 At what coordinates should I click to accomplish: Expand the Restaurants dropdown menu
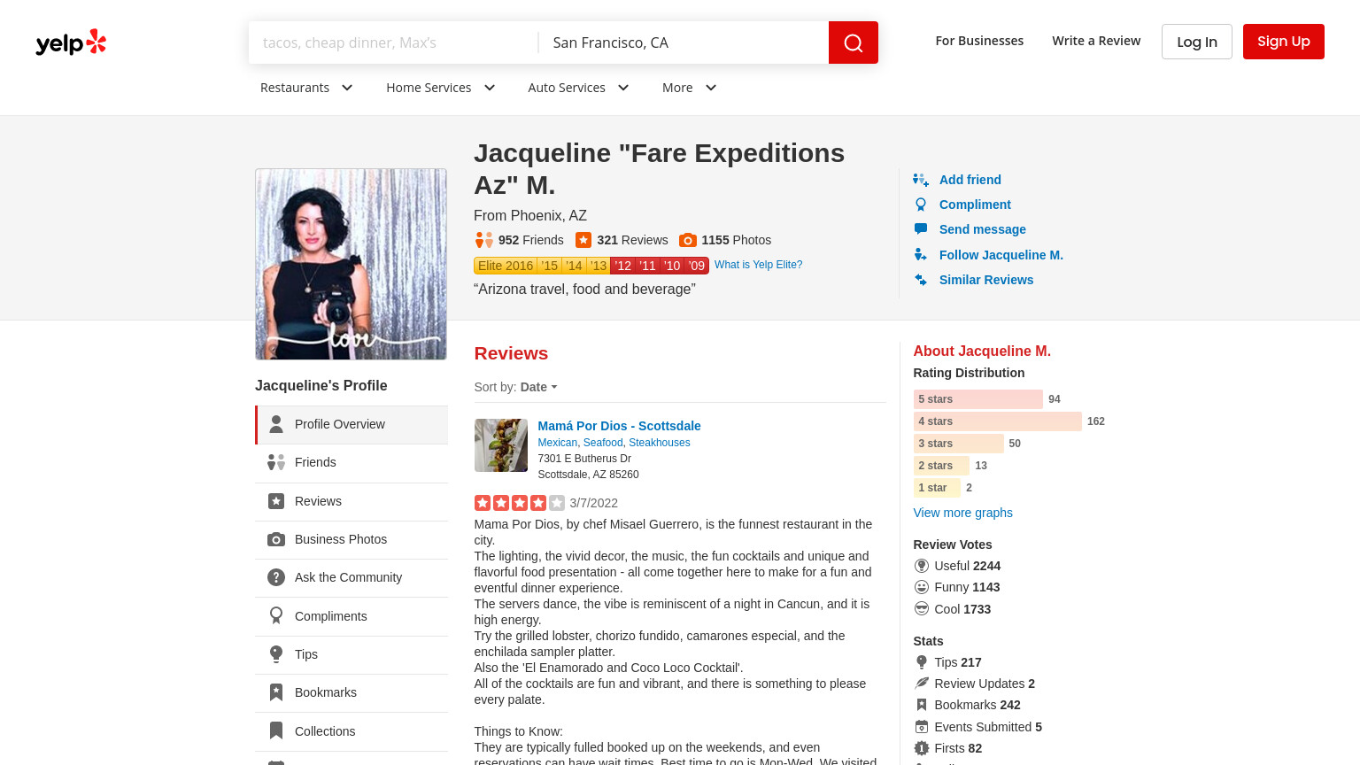[306, 88]
